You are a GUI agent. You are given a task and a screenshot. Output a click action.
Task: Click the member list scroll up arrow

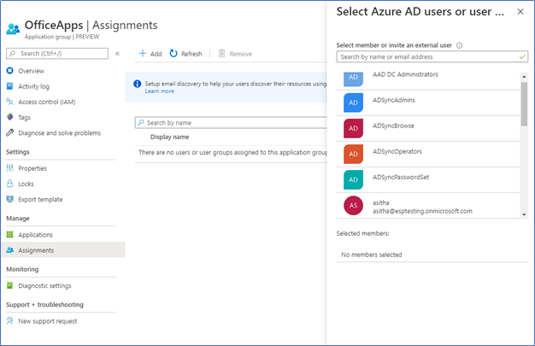click(x=524, y=76)
